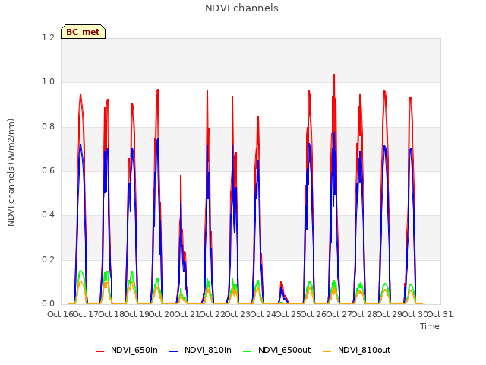Click the NDVI channels chart title

[241, 8]
